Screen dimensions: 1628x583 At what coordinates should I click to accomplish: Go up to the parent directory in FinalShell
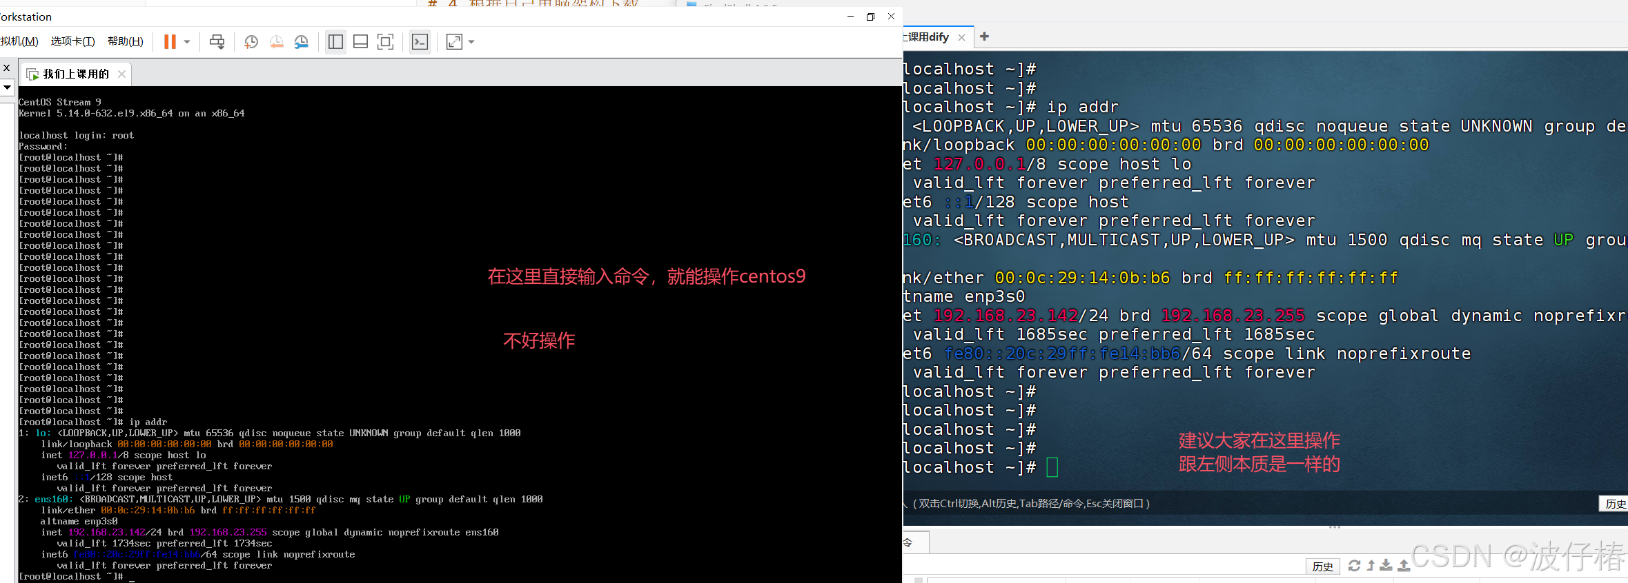(x=1371, y=566)
